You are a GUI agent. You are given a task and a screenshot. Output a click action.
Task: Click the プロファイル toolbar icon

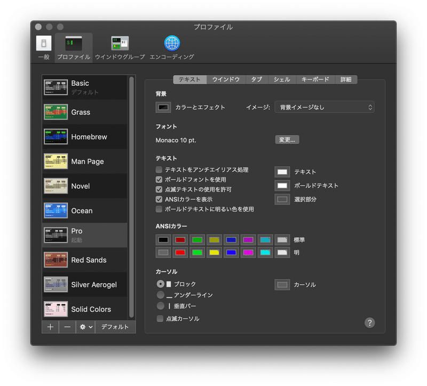coord(73,44)
